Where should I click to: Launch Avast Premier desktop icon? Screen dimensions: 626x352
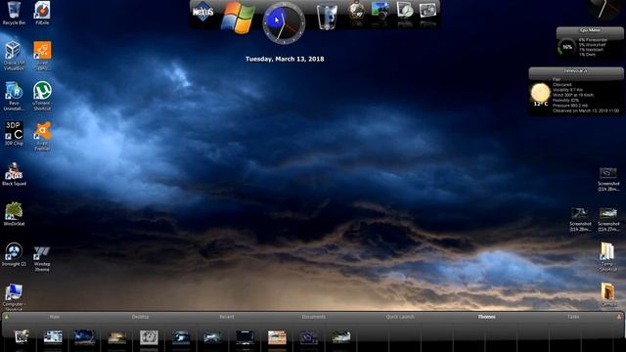(x=42, y=136)
